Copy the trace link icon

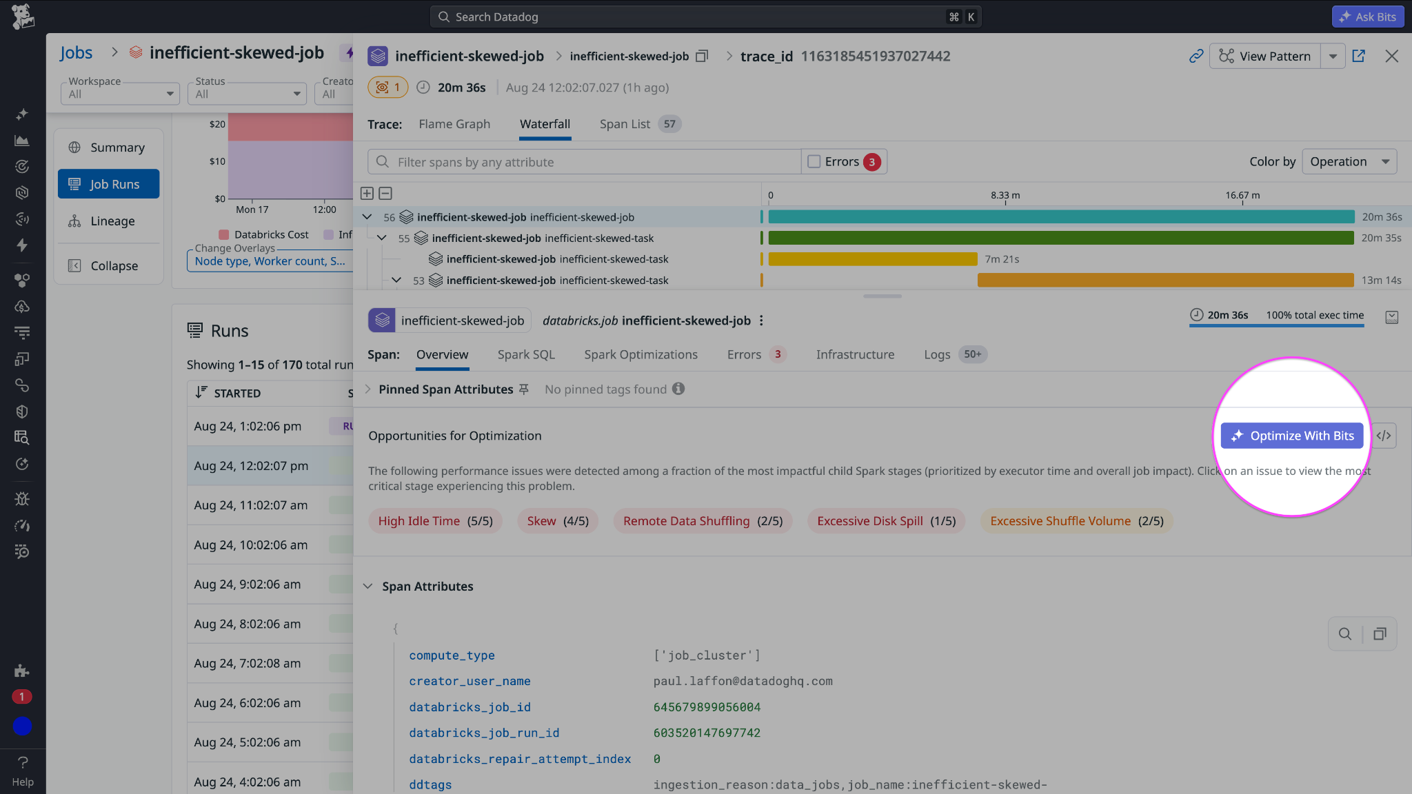click(1196, 57)
